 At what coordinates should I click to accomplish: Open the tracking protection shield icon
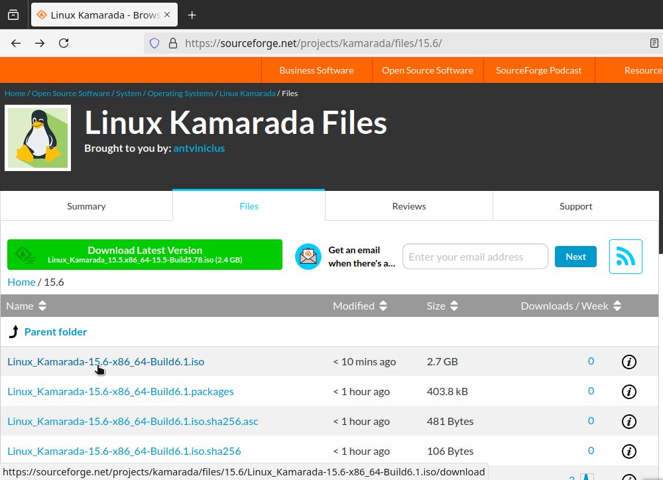(x=154, y=43)
